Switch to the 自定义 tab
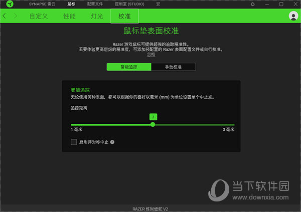This screenshot has height=212, width=301. coord(39,16)
